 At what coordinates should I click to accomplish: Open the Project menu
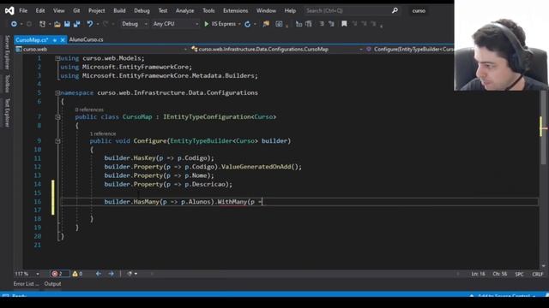click(x=96, y=10)
